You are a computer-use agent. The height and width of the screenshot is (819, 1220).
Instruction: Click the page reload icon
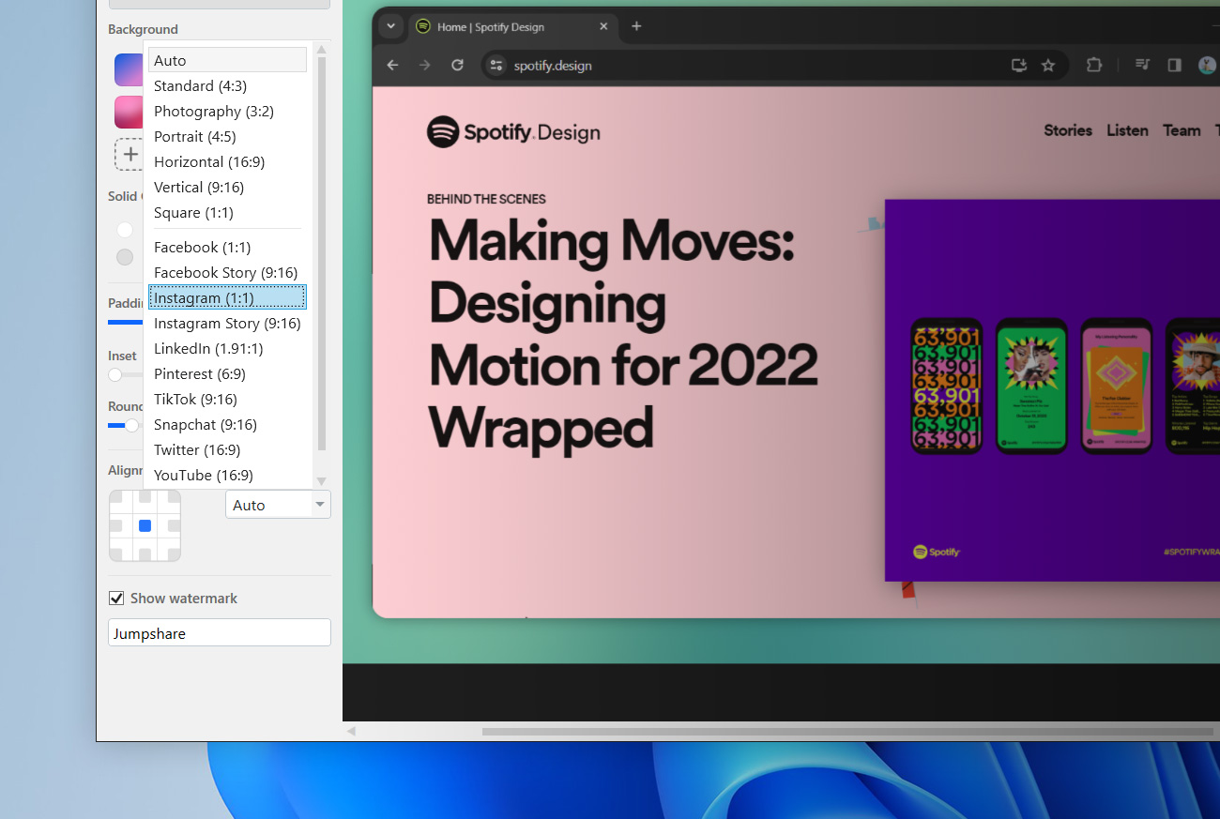click(457, 65)
